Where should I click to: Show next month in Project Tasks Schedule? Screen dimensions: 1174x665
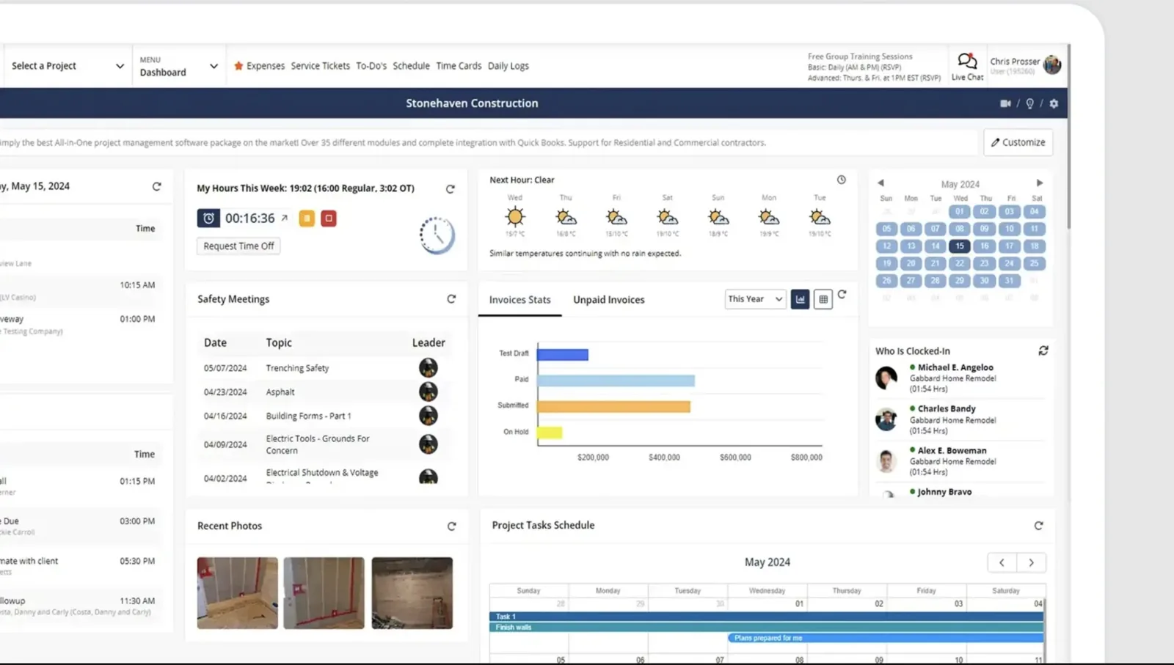point(1031,563)
